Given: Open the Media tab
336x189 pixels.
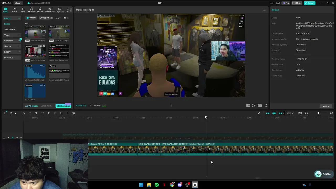Looking at the screenshot, I should (6, 10).
